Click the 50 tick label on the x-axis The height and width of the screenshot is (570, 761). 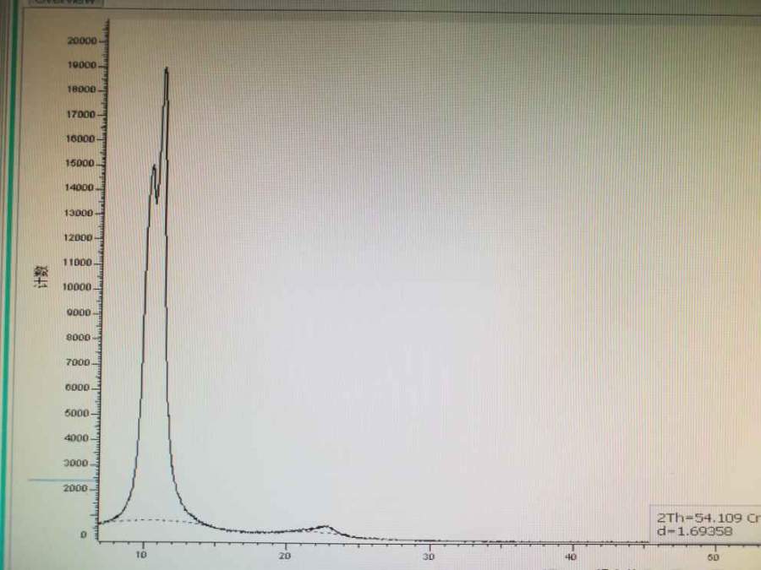[714, 557]
